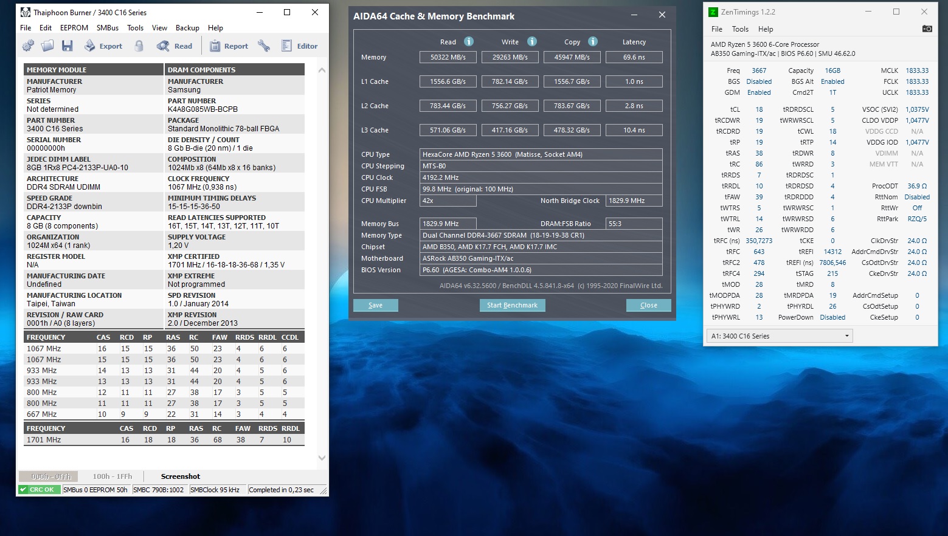948x536 pixels.
Task: Switch to the 100h - 1FFh tab
Action: (x=112, y=476)
